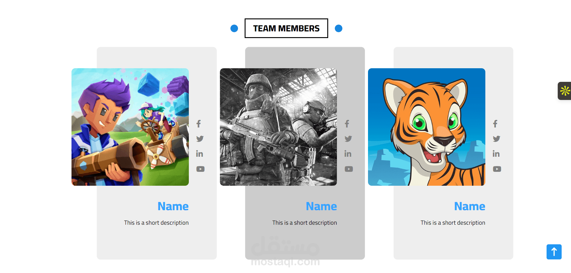Screen dimensions: 571x273
Task: Click the Facebook icon on the first team card
Action: 199,124
